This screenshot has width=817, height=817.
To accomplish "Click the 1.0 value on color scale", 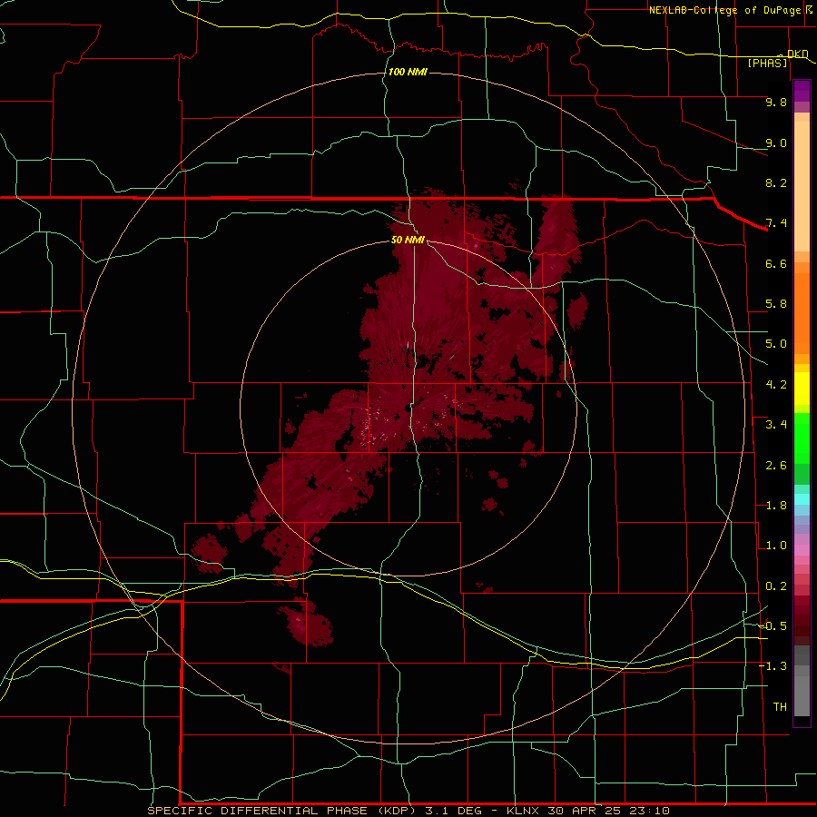I will click(x=776, y=546).
